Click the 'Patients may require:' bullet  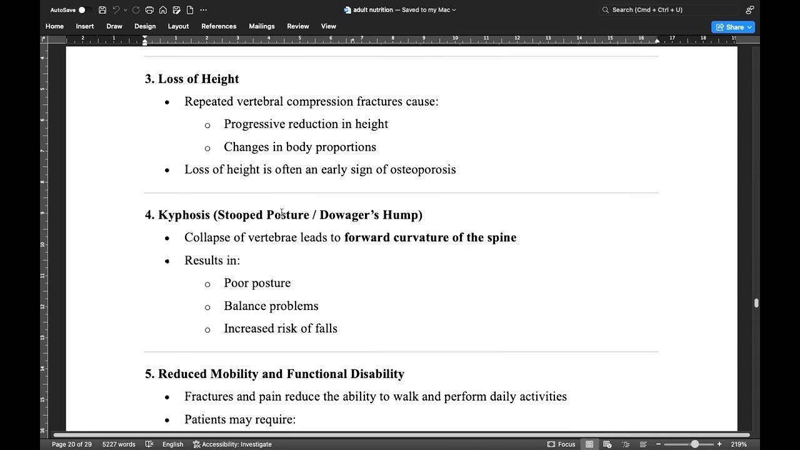pyautogui.click(x=240, y=419)
